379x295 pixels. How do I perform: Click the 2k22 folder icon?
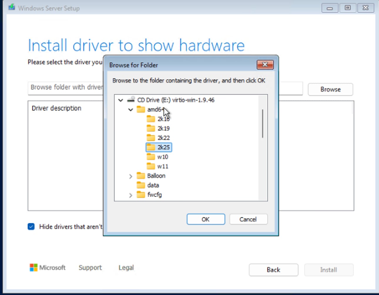(x=151, y=138)
